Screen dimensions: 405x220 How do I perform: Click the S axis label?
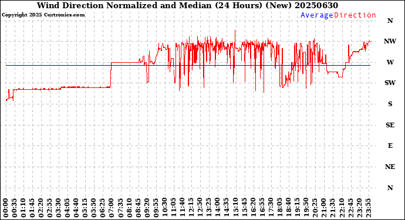[x=390, y=104]
